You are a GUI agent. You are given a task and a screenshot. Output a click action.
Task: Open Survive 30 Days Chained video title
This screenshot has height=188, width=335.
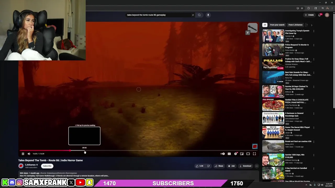pos(297,88)
